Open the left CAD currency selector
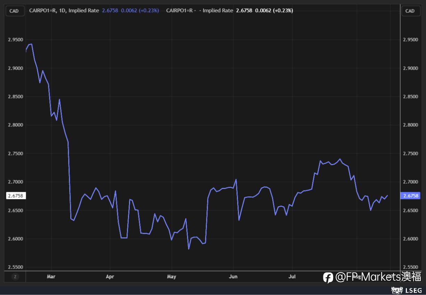This screenshot has height=295, width=426. coord(14,11)
